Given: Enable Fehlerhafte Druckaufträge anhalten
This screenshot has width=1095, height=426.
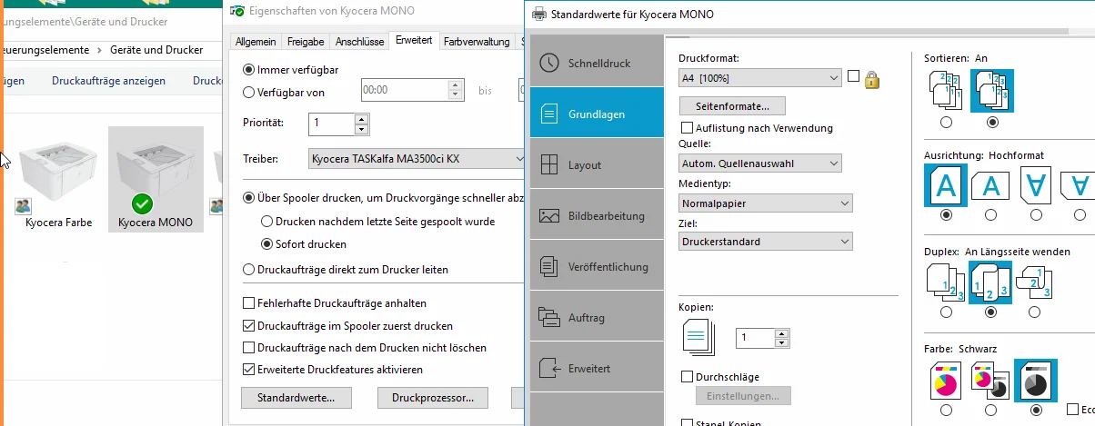Looking at the screenshot, I should point(249,302).
